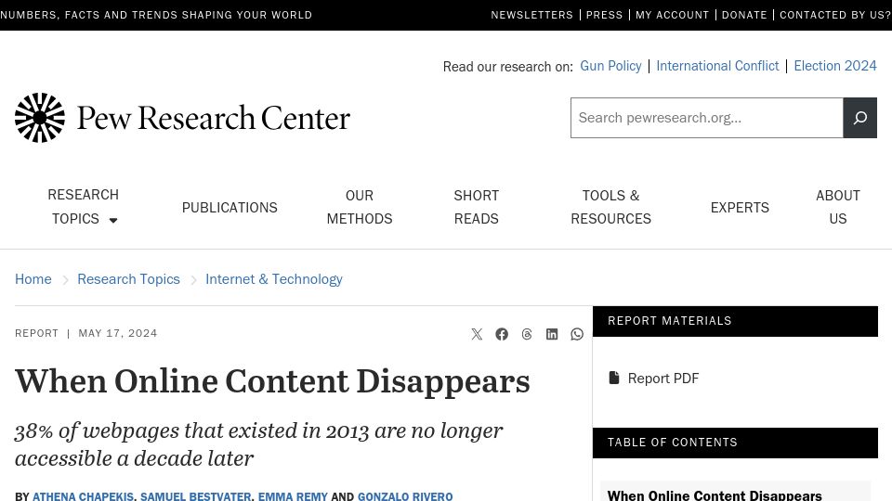Expand the Research Topics dropdown arrow
The height and width of the screenshot is (501, 892).
(113, 221)
